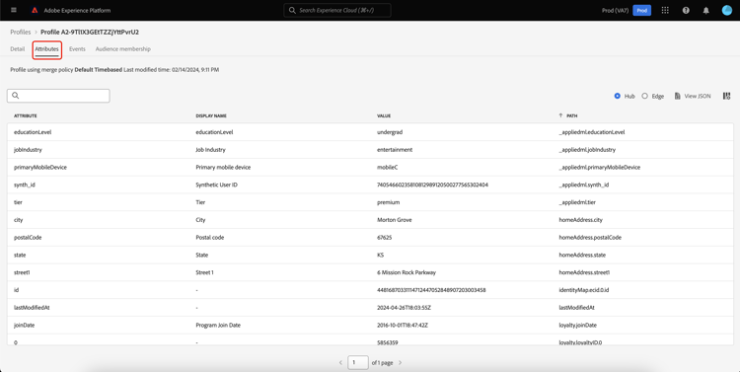740x372 pixels.
Task: Click the 'KS' state value
Action: (x=381, y=255)
